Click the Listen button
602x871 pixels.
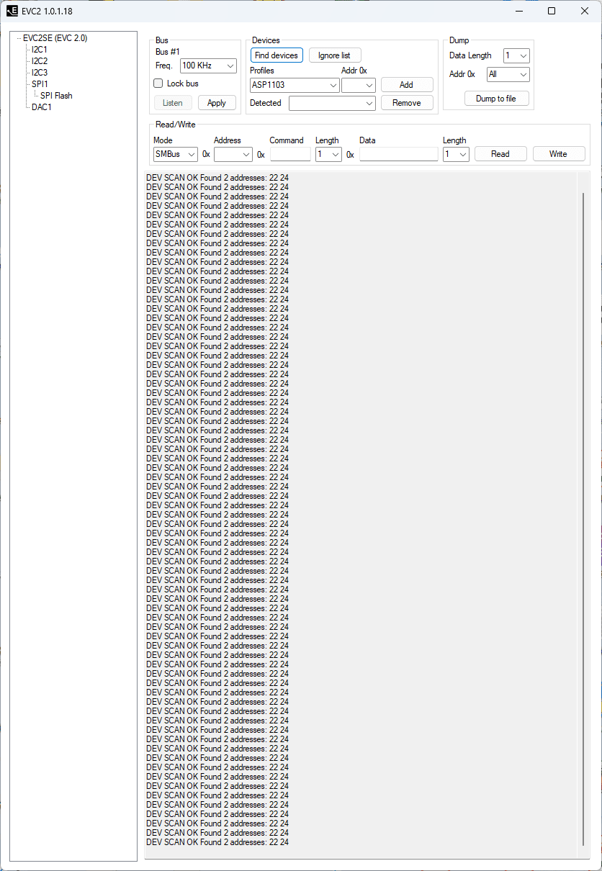(173, 103)
